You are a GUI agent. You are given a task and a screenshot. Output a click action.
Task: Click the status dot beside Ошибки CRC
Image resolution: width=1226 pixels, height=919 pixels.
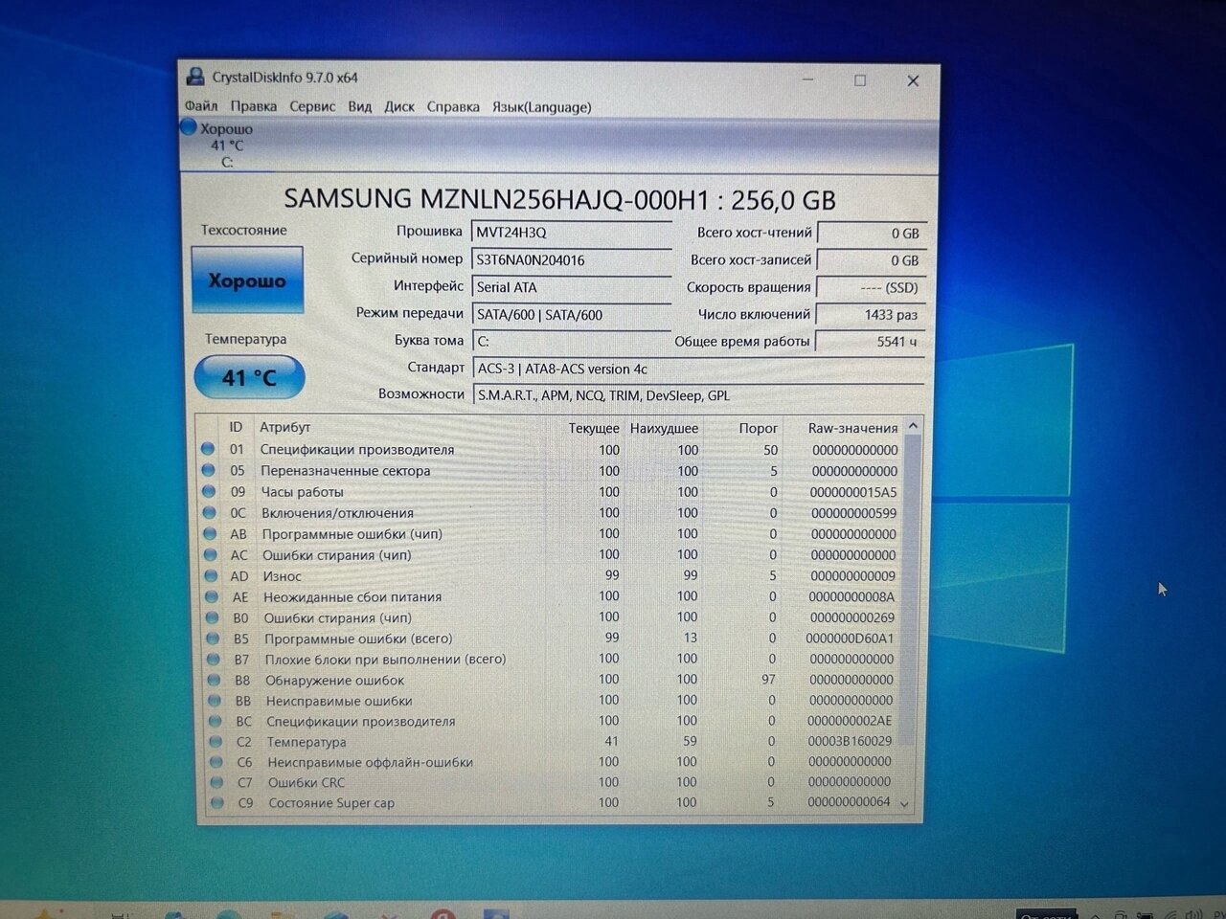216,782
